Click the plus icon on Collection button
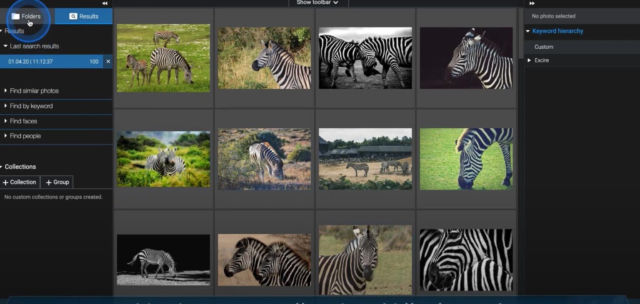Image resolution: width=640 pixels, height=304 pixels. coord(6,182)
